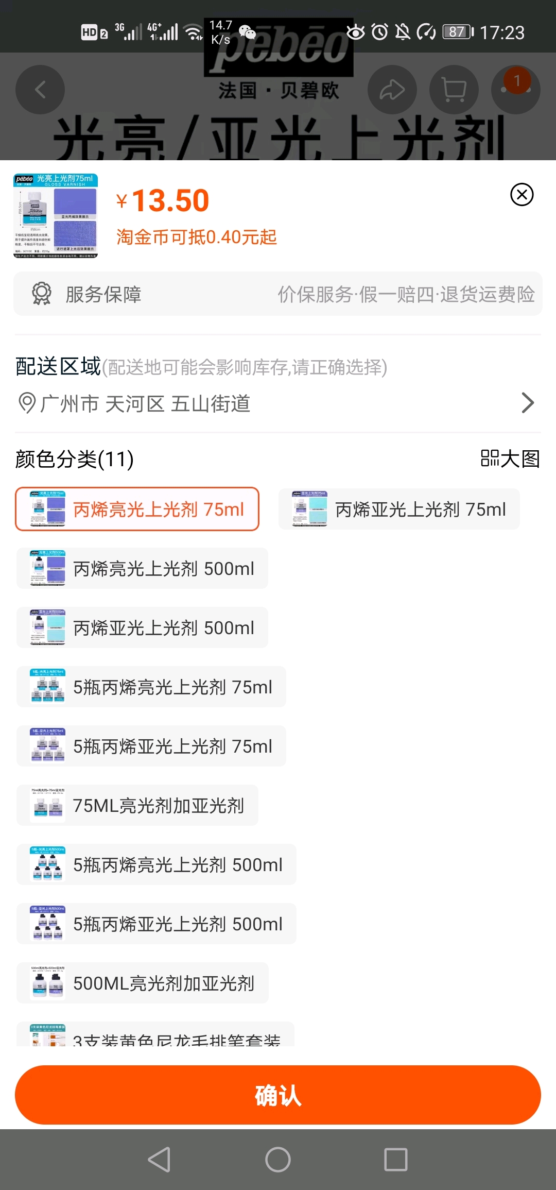Tap the Android home circle button
The height and width of the screenshot is (1190, 556).
click(x=278, y=1160)
